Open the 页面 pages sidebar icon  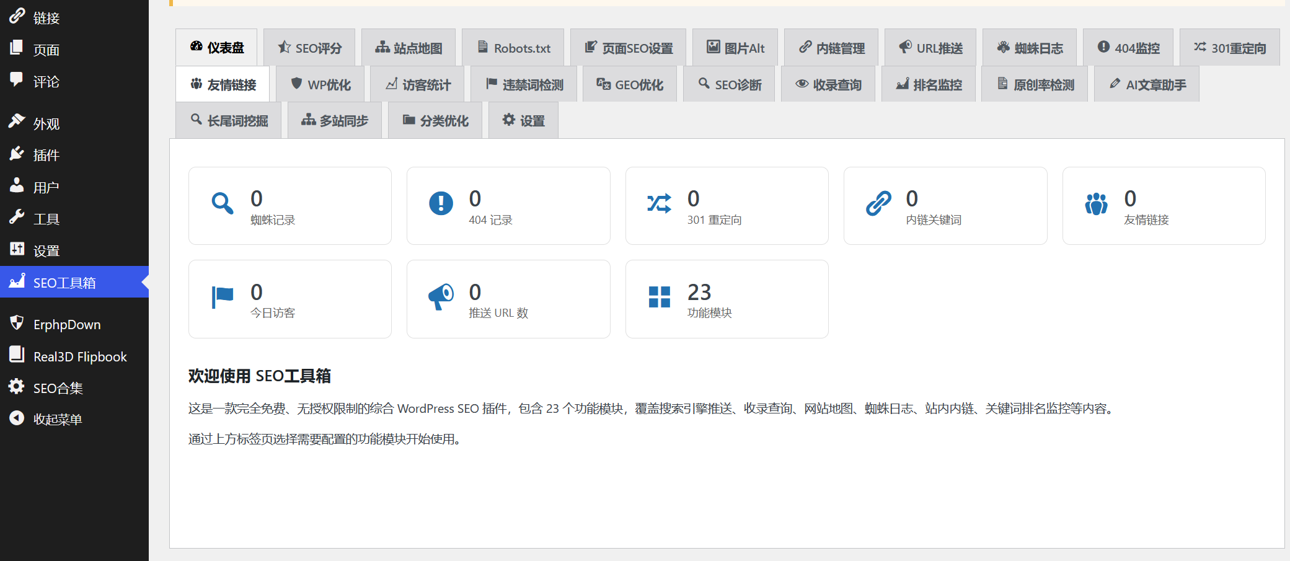point(17,48)
